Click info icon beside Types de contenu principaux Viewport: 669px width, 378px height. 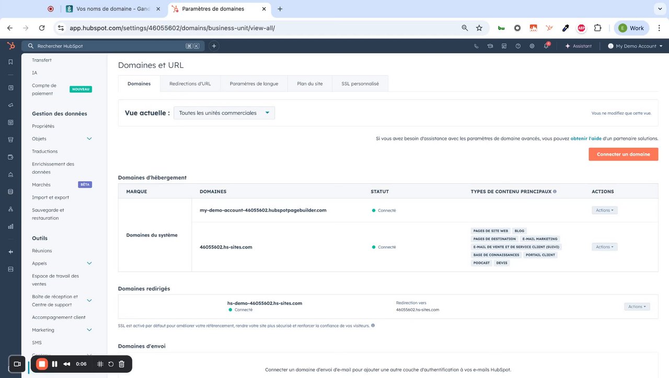click(555, 192)
